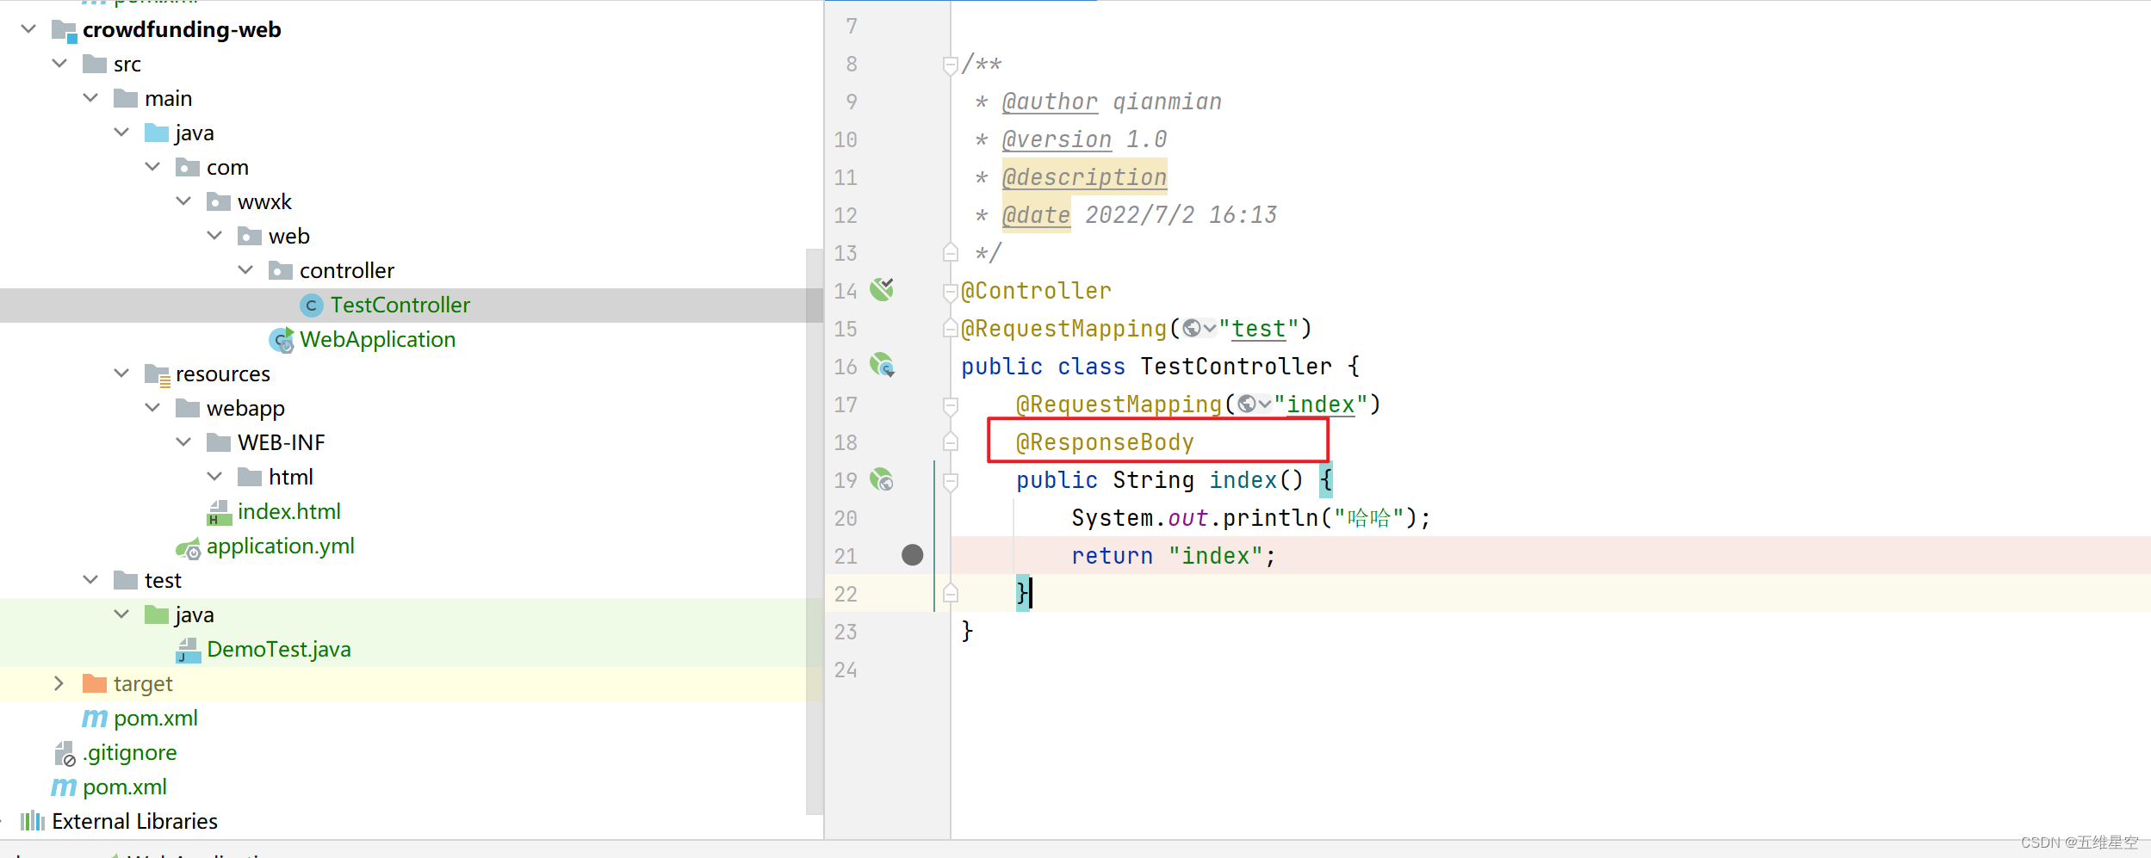The height and width of the screenshot is (858, 2151).
Task: Click the .gitignore file icon
Action: (65, 753)
